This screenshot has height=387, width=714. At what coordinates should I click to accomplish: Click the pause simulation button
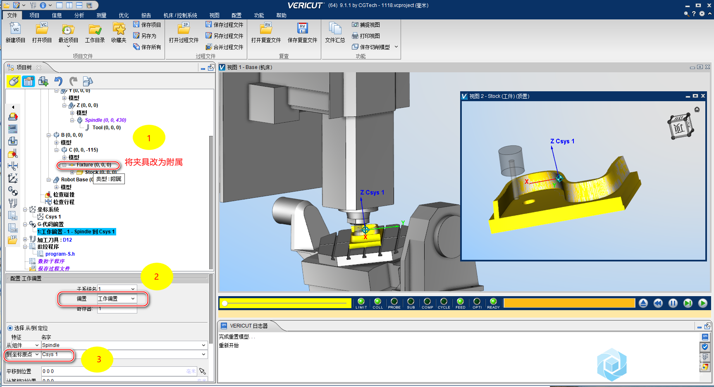(x=673, y=303)
